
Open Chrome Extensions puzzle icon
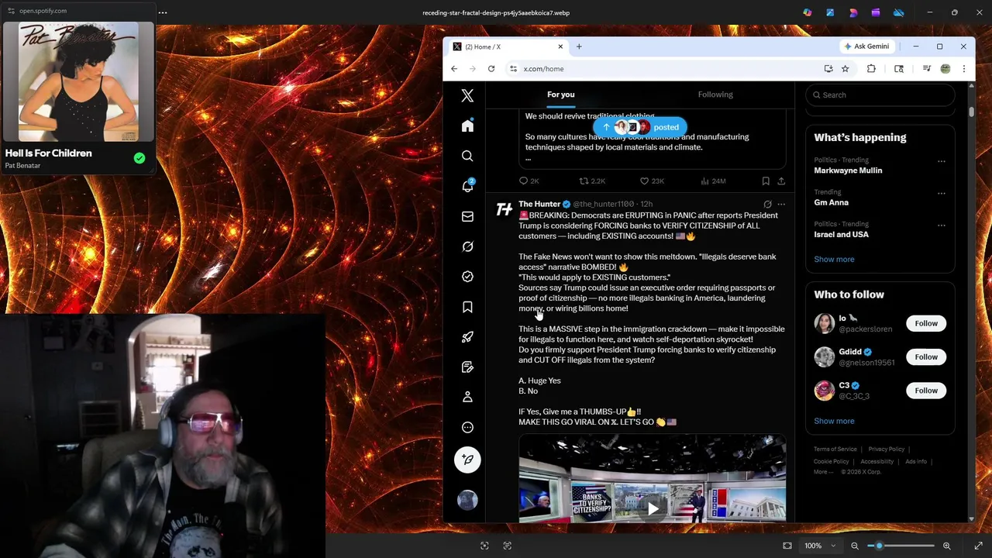(x=871, y=69)
